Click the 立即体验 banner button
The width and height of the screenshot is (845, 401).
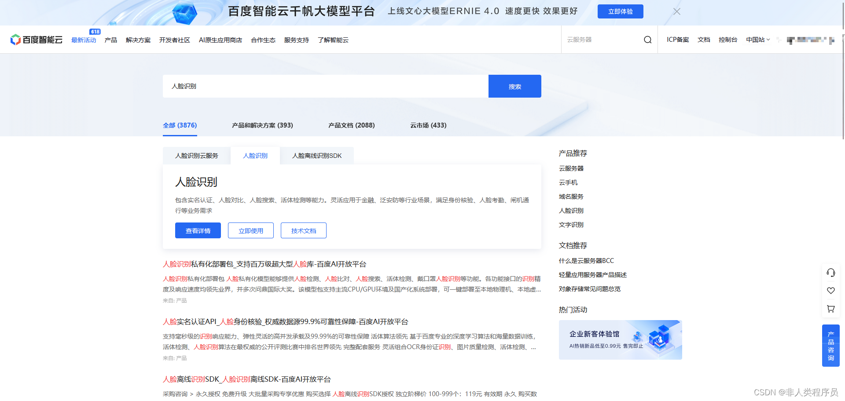click(621, 11)
